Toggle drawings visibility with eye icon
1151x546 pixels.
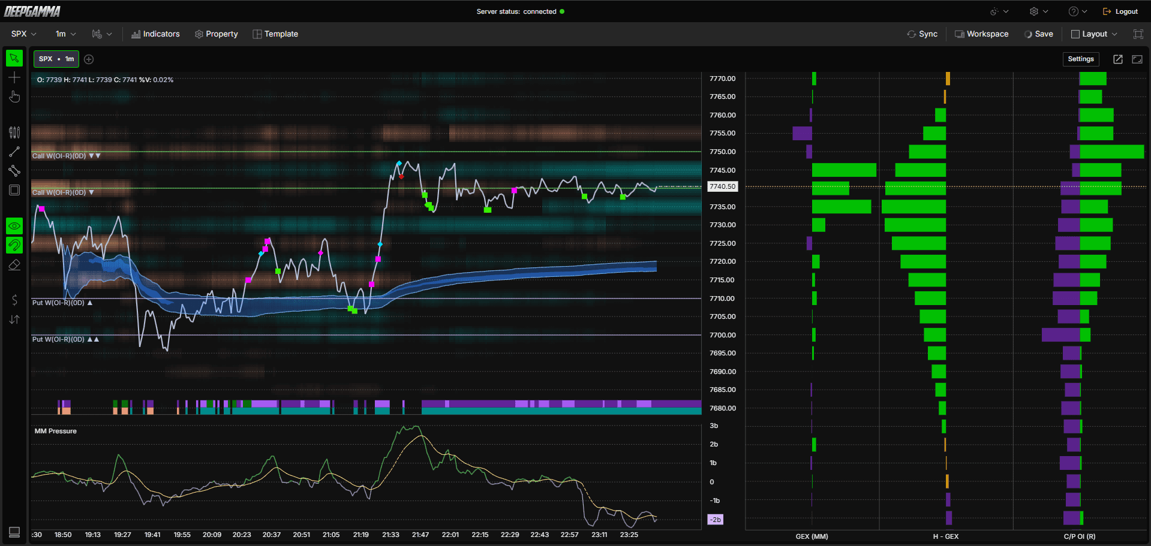[14, 226]
